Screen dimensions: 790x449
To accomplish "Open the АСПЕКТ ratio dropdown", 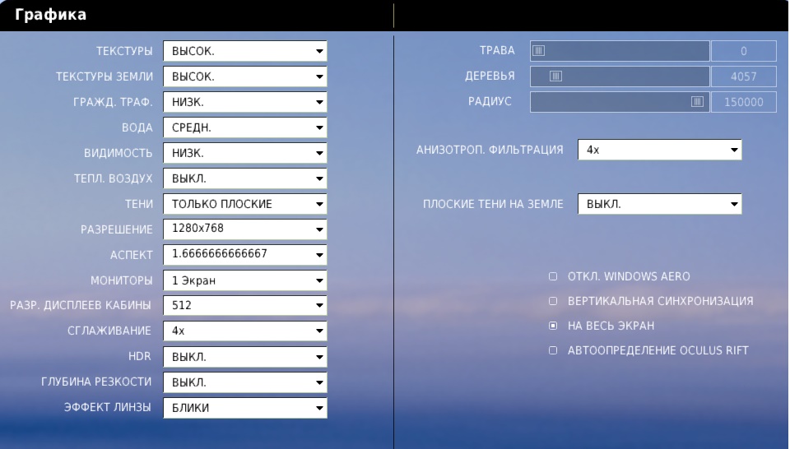I will click(245, 255).
